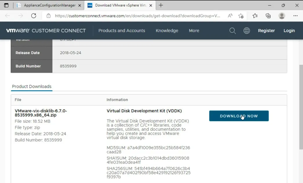The height and width of the screenshot is (183, 303).
Task: Click the File column header
Action: 18,100
